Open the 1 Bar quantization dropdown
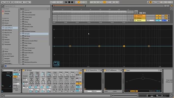This screenshot has height=98, width=174. pyautogui.click(x=28, y=2)
